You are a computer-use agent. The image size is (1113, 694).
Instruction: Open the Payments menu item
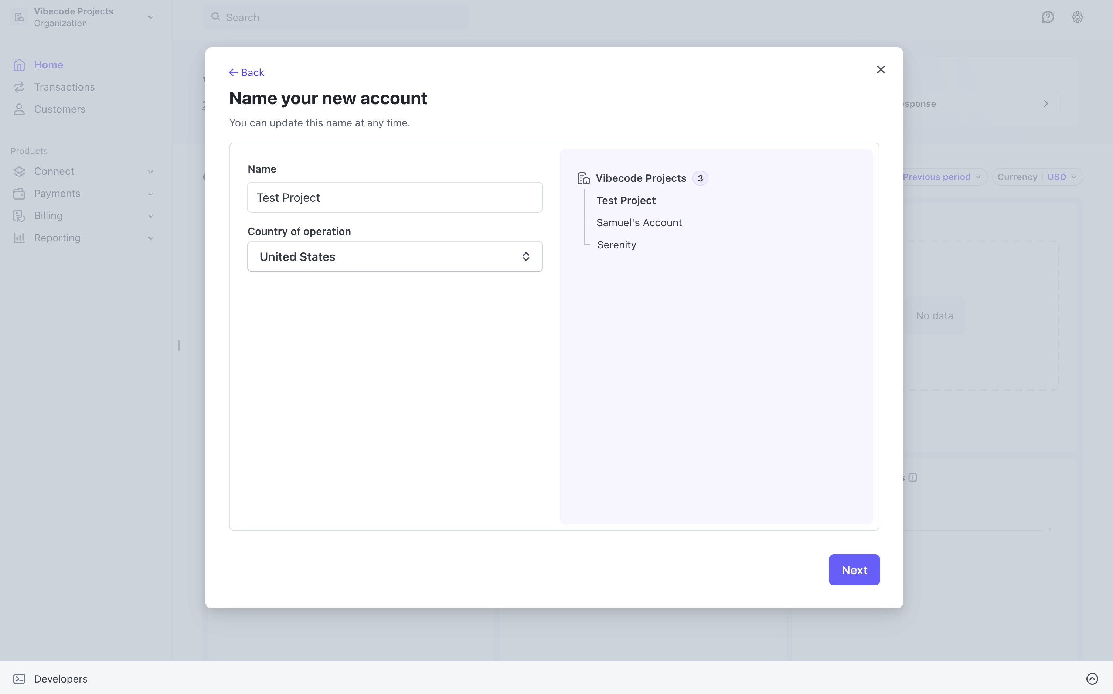pos(57,194)
